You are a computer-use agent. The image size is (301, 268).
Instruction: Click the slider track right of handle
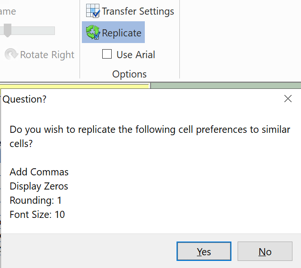tap(33, 31)
